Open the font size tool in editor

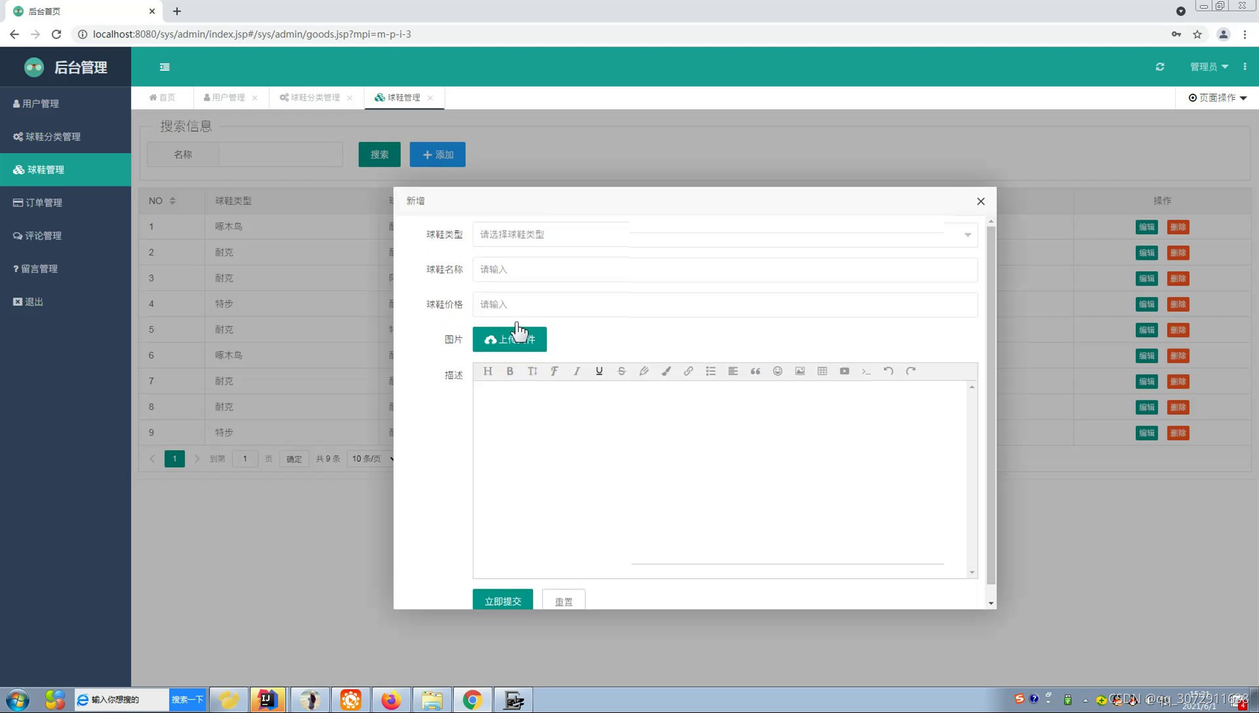click(532, 371)
